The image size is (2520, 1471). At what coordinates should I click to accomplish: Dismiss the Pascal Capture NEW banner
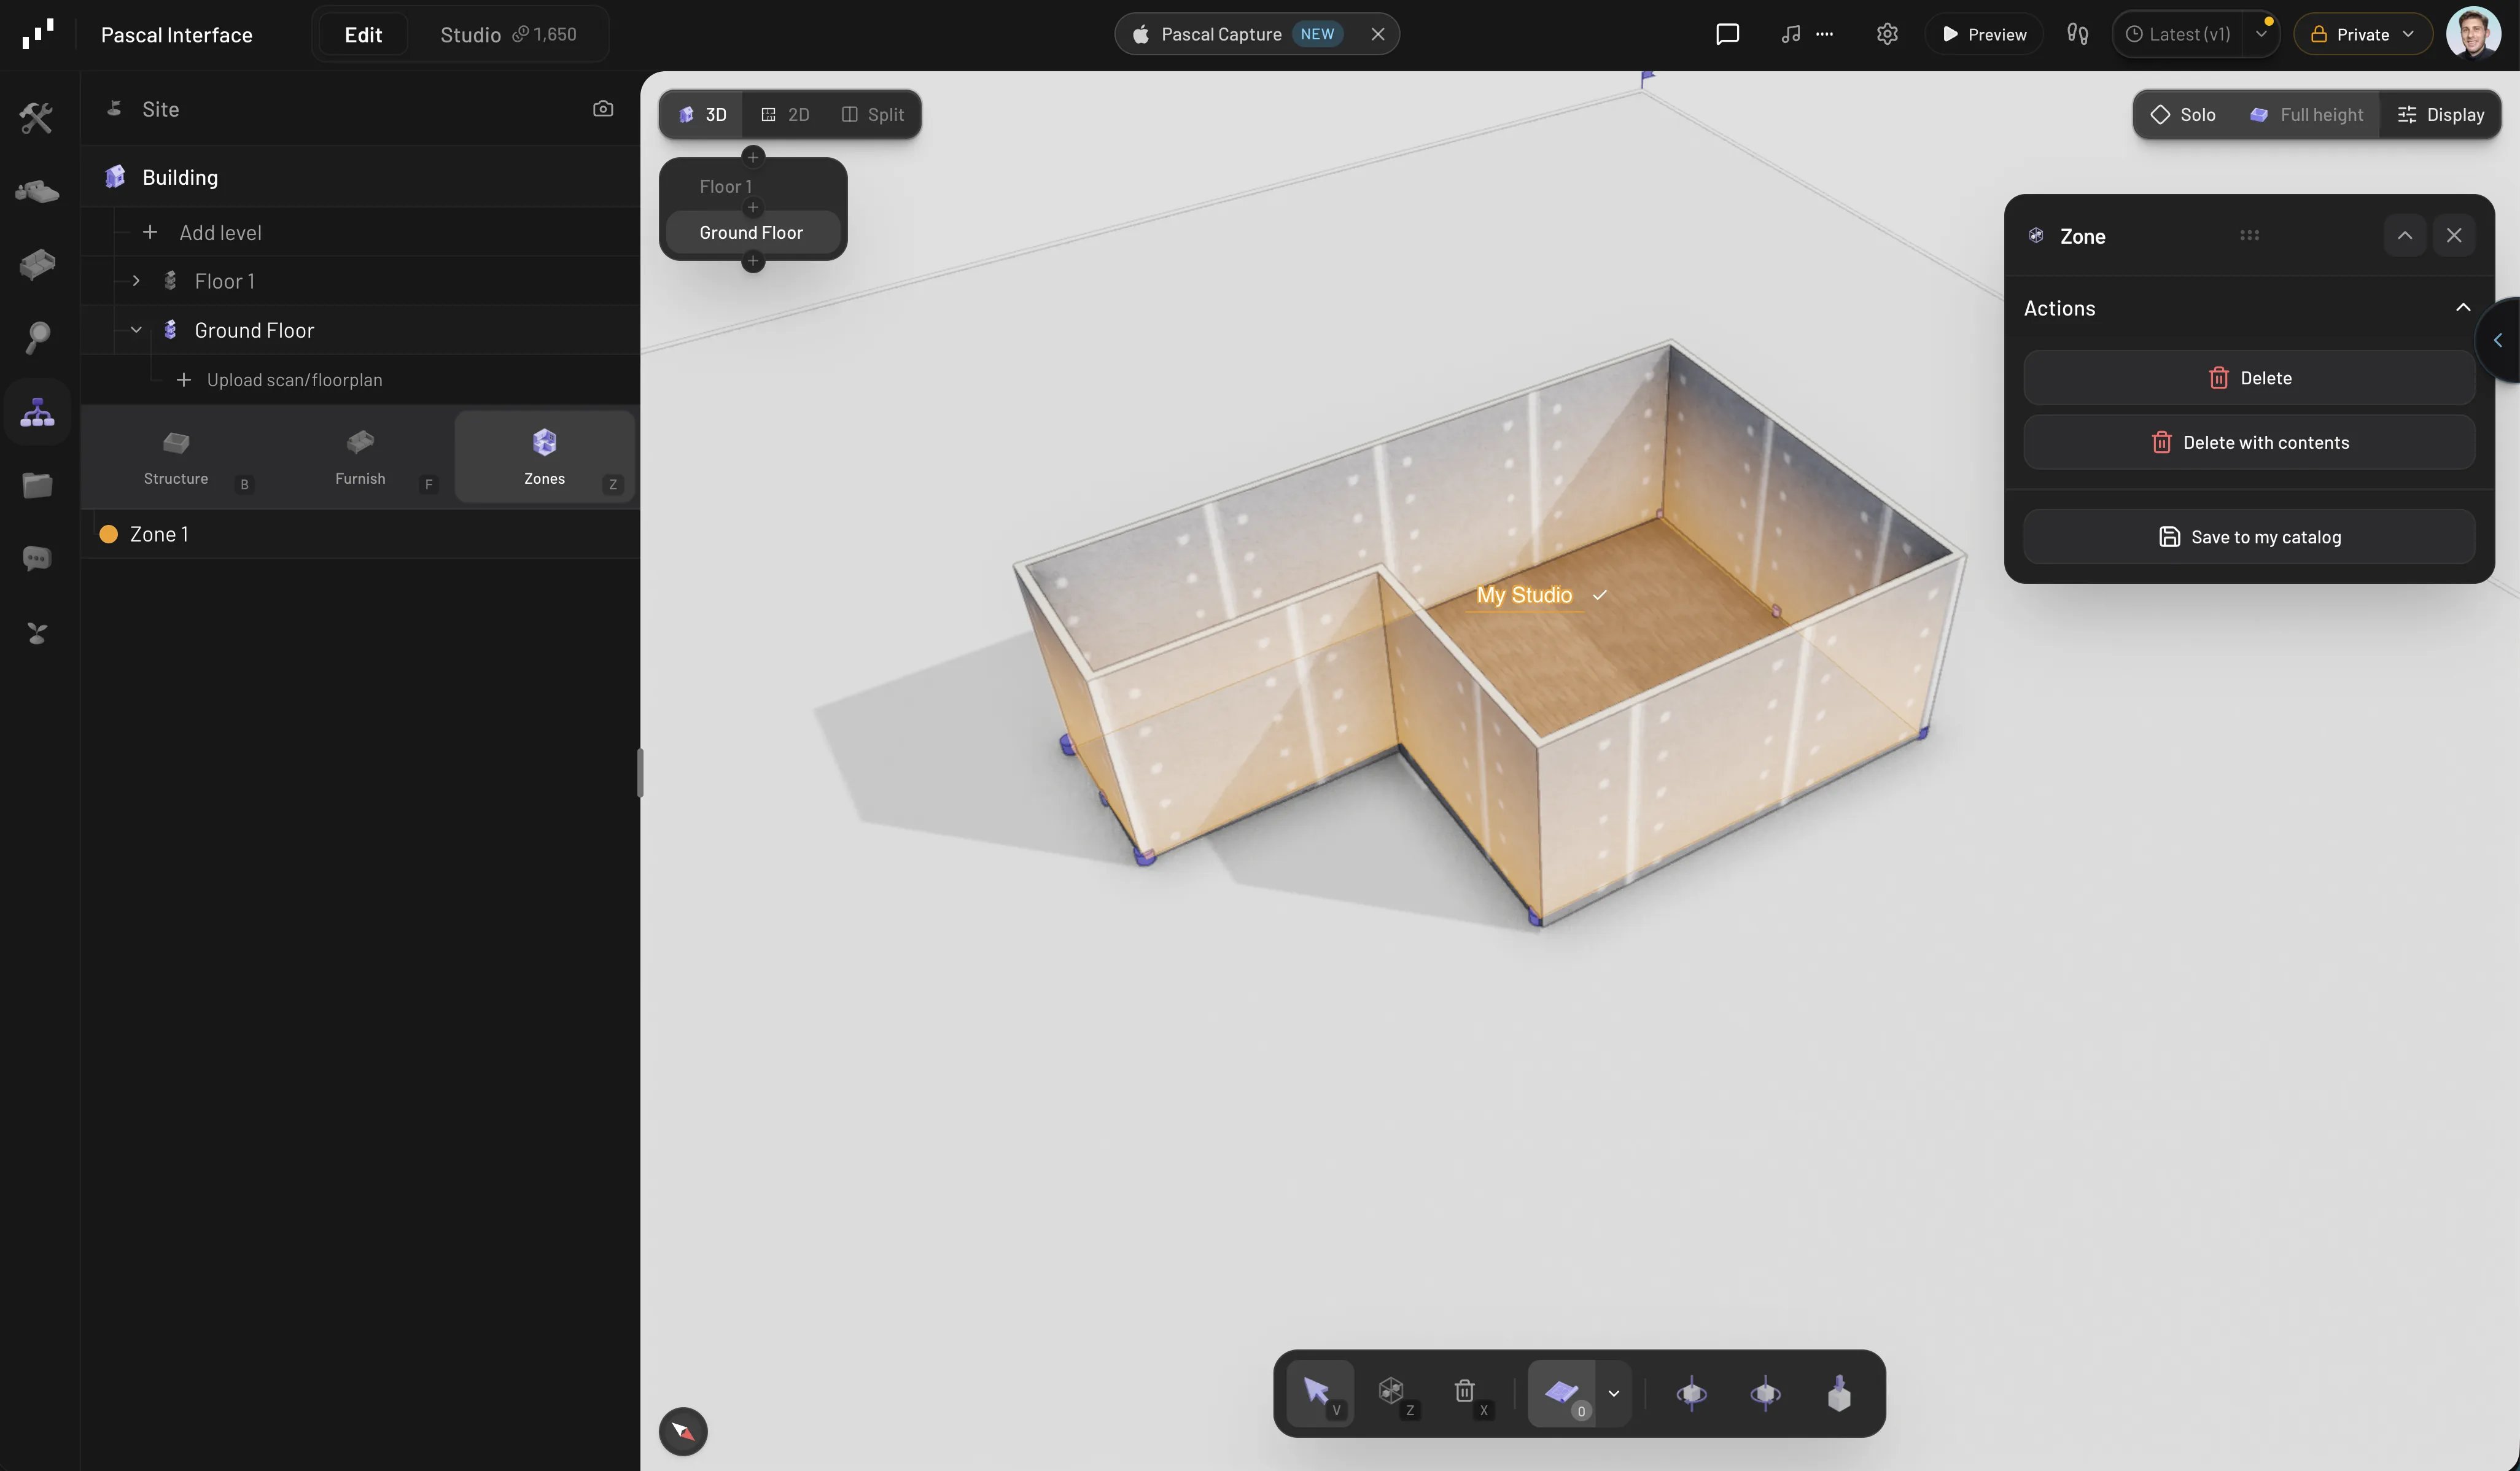coord(1377,34)
